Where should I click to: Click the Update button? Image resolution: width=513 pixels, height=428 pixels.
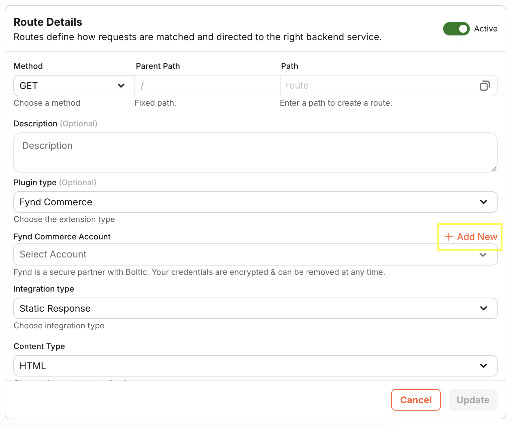click(x=473, y=400)
